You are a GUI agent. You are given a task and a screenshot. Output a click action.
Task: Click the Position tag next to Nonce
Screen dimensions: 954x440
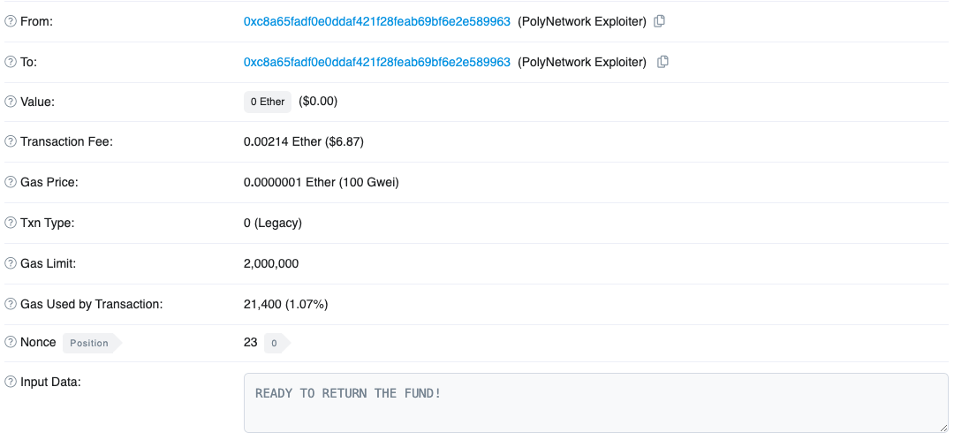92,343
